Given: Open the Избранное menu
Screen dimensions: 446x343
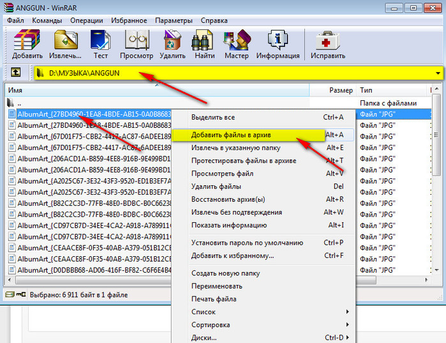Looking at the screenshot, I should coord(129,20).
